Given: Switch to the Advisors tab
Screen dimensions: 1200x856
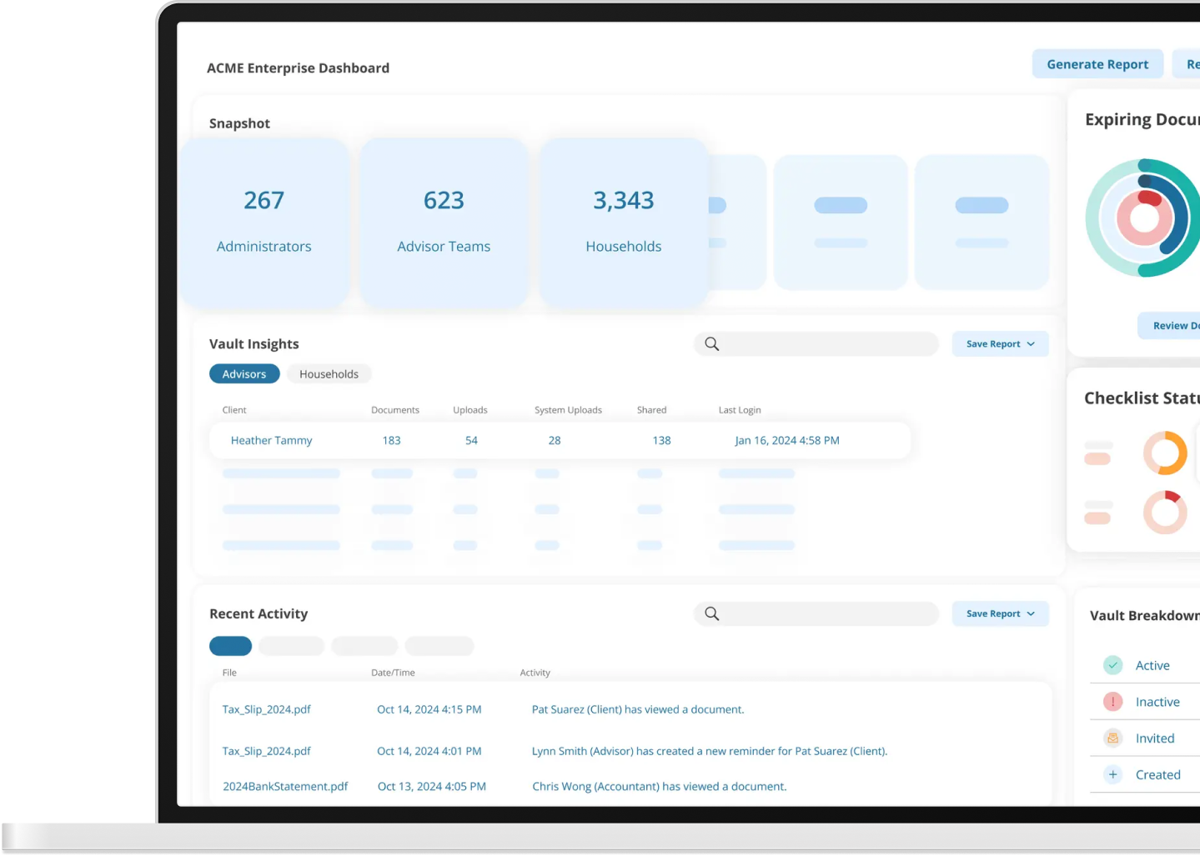Looking at the screenshot, I should [x=244, y=374].
